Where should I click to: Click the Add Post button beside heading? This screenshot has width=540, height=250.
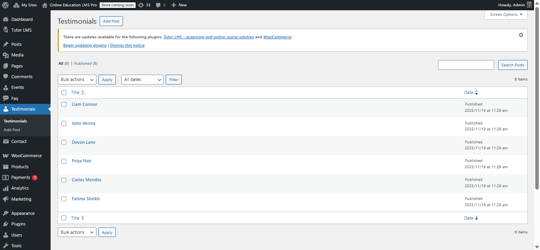[x=111, y=21]
